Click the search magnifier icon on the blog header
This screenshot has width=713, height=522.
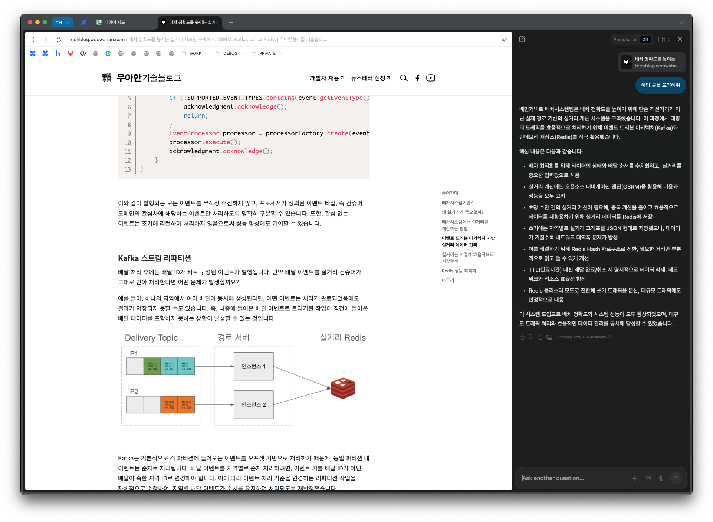[404, 78]
